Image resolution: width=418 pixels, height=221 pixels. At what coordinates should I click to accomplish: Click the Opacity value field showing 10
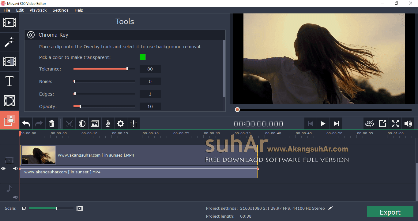point(150,107)
